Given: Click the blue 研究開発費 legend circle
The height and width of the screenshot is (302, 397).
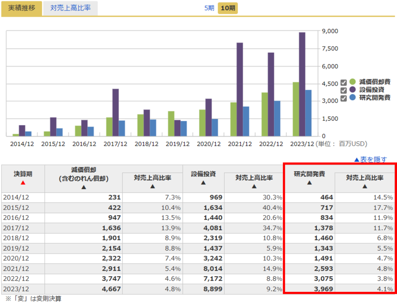Looking at the screenshot, I should click(352, 98).
